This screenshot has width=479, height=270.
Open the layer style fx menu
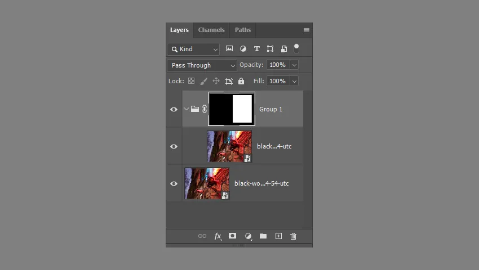point(218,236)
